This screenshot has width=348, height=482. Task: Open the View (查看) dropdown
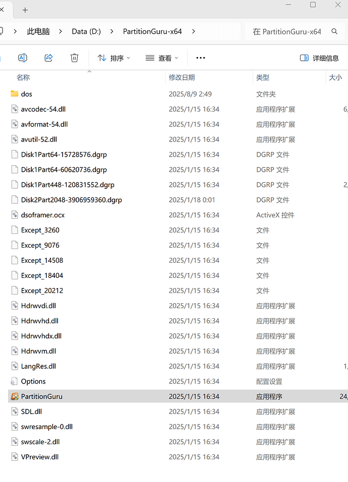(x=162, y=58)
